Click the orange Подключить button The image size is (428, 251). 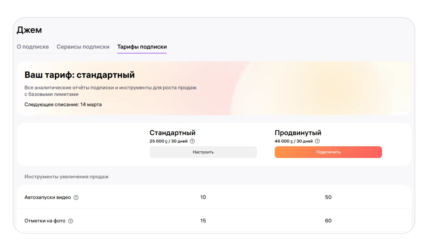(x=328, y=152)
